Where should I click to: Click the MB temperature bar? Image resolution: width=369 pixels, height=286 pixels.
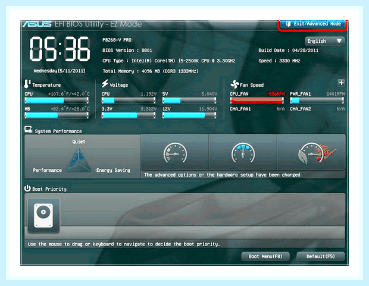tap(57, 115)
